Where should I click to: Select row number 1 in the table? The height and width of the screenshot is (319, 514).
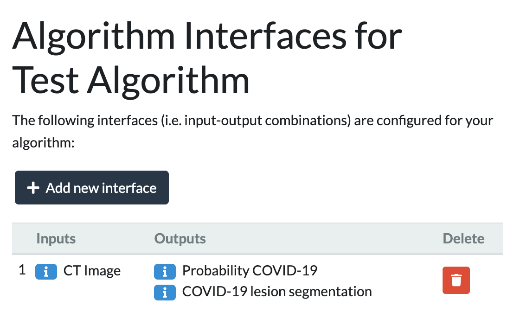(22, 270)
